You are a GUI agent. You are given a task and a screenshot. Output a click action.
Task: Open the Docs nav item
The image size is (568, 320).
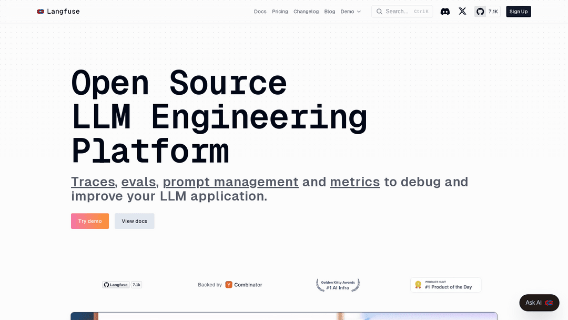click(260, 12)
